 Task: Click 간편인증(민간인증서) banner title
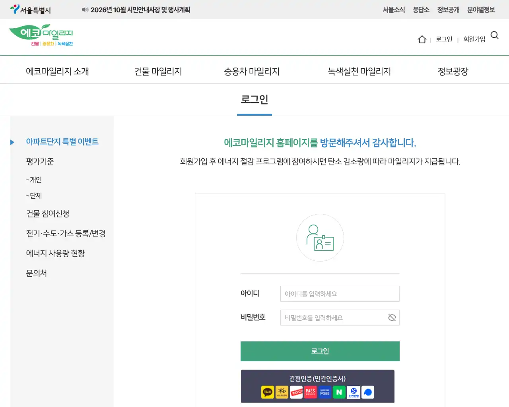(317, 379)
